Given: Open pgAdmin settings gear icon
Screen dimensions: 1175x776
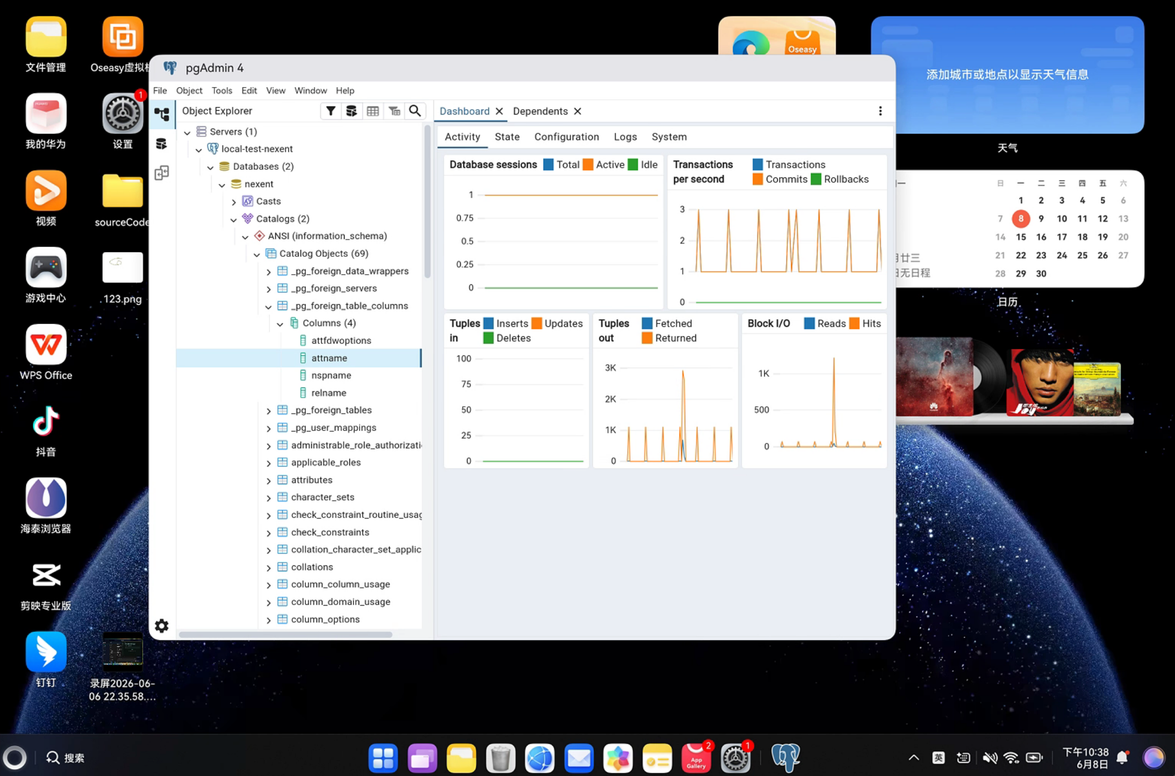Looking at the screenshot, I should (162, 626).
